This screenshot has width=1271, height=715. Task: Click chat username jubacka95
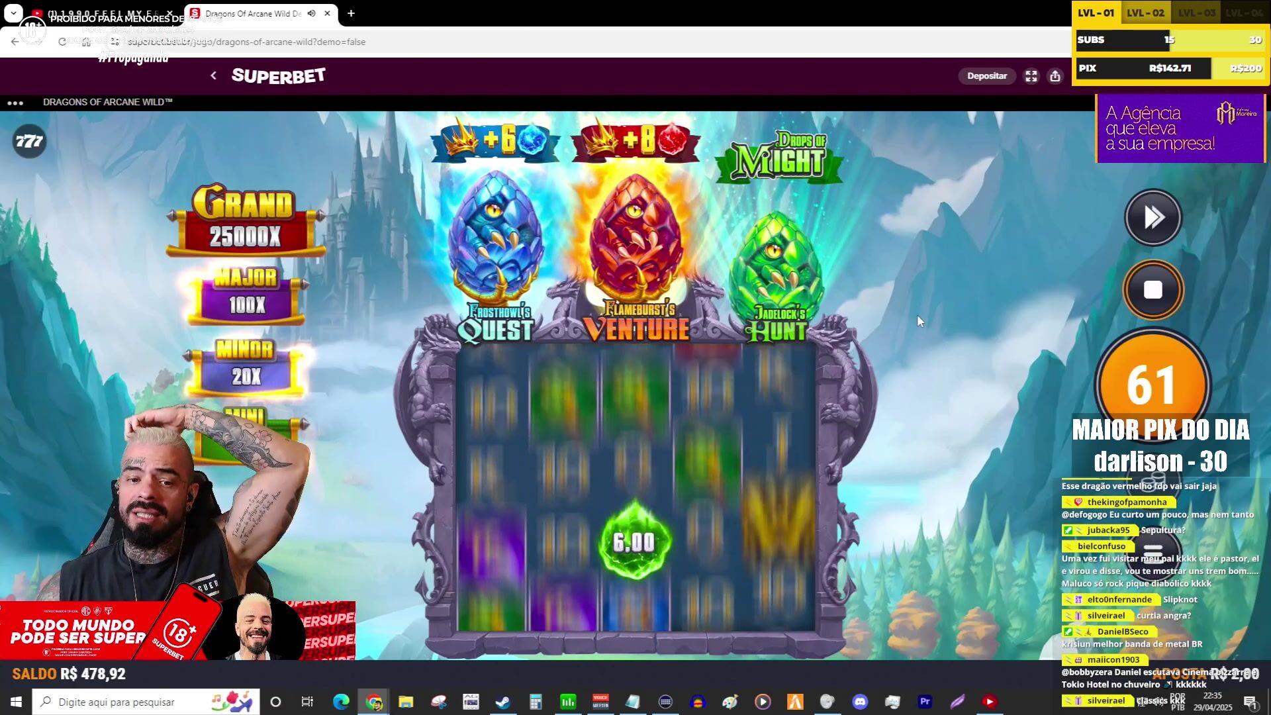click(x=1108, y=530)
